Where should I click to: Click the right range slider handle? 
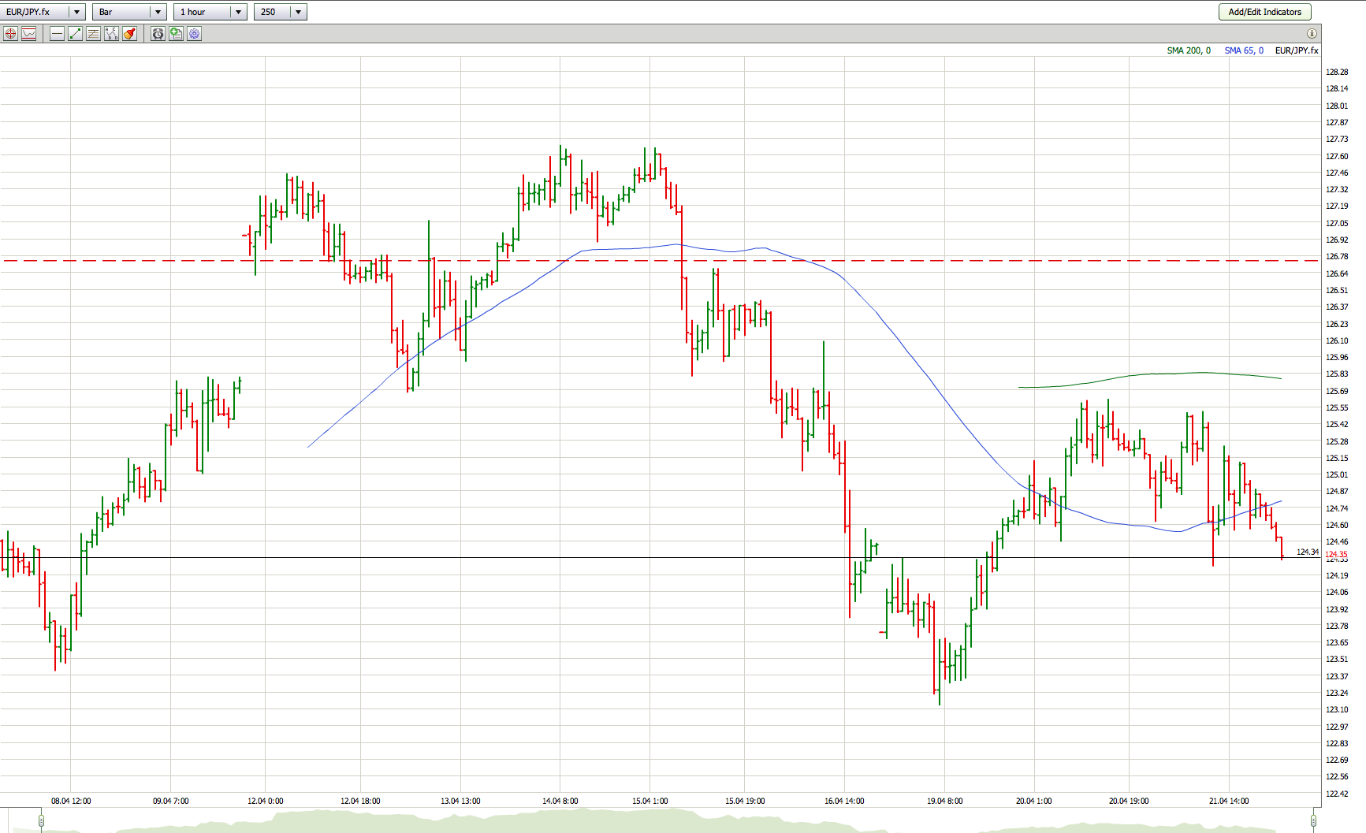(x=1313, y=821)
